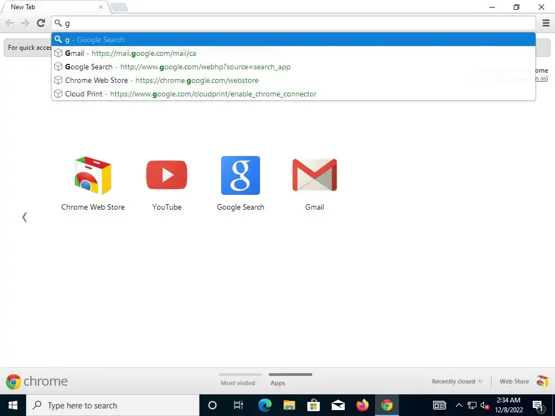Switch to the Apps section
The width and height of the screenshot is (555, 416).
(278, 383)
